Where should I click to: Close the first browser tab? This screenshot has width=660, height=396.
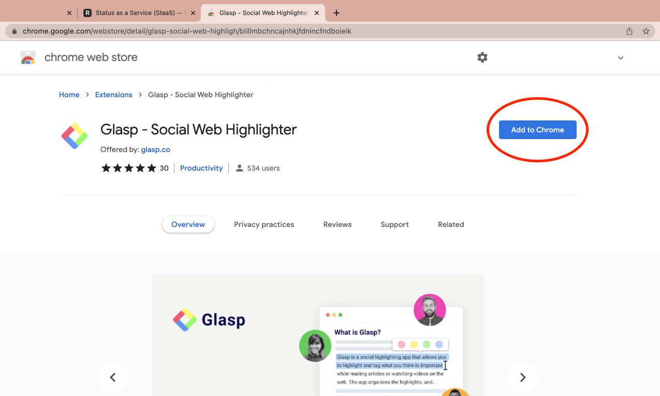(69, 13)
